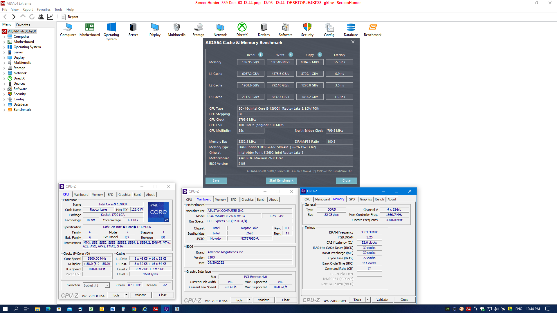
Task: Select the DirectX tree item
Action: coord(19,78)
